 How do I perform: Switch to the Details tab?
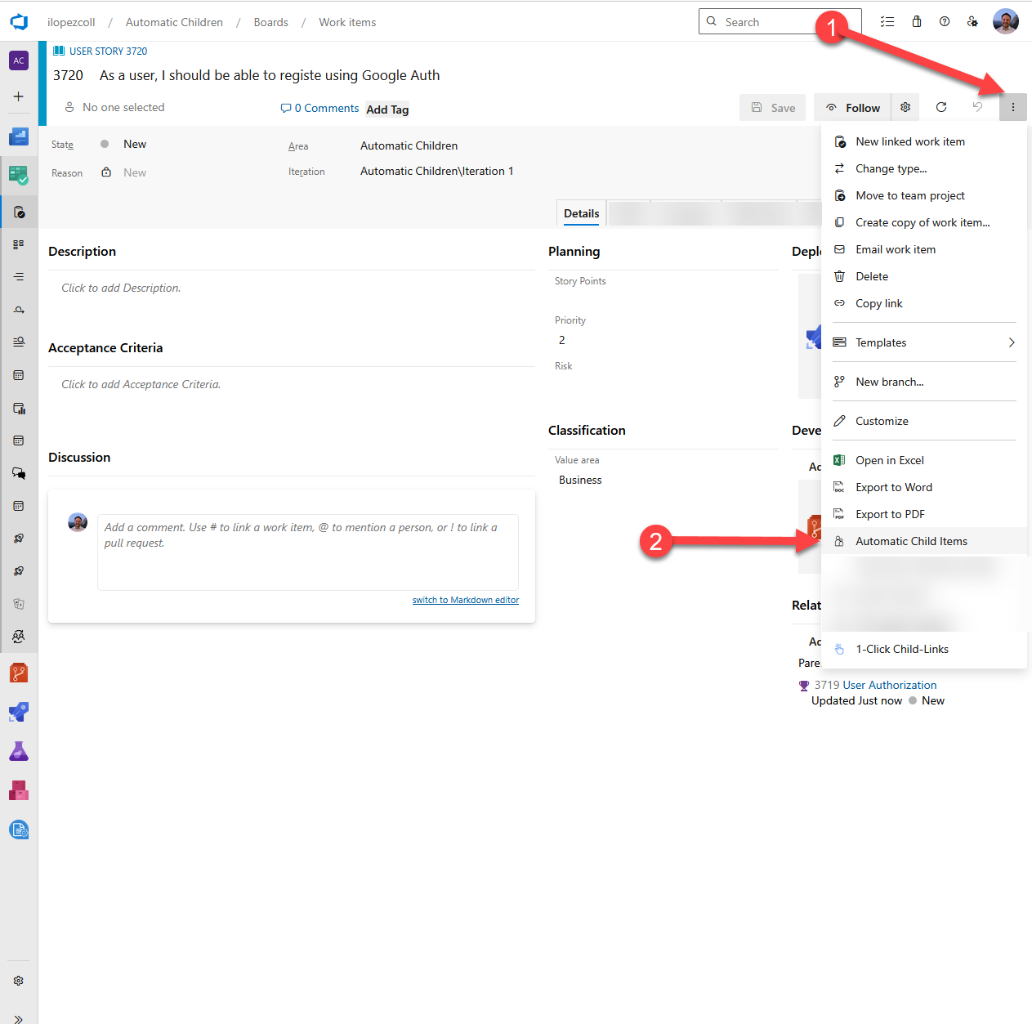[x=581, y=213]
